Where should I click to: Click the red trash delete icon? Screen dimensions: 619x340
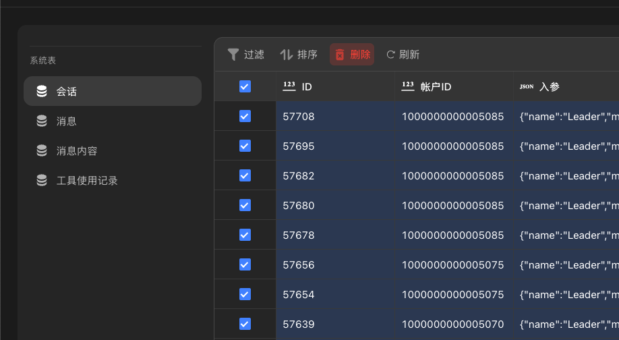tap(340, 55)
